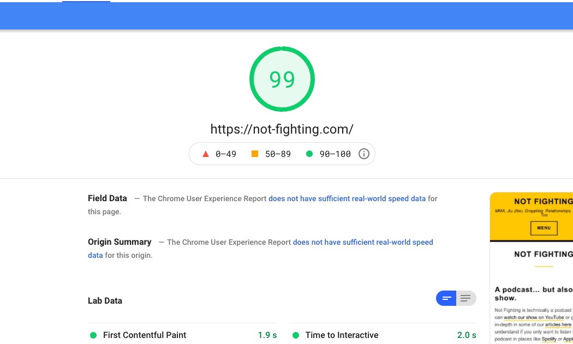Open the Origin Summary insufficient speed data link

click(363, 242)
